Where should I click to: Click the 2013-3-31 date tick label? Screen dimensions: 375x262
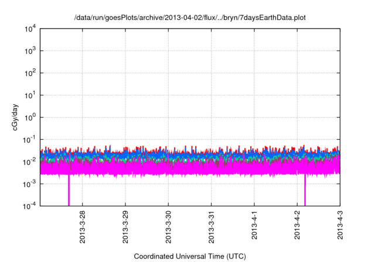[211, 227]
